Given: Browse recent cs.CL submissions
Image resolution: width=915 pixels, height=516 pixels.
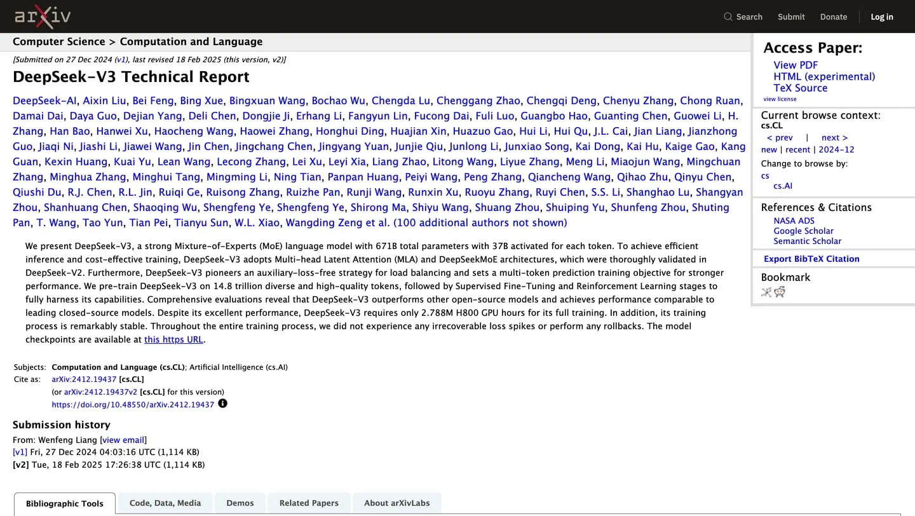Looking at the screenshot, I should point(797,149).
